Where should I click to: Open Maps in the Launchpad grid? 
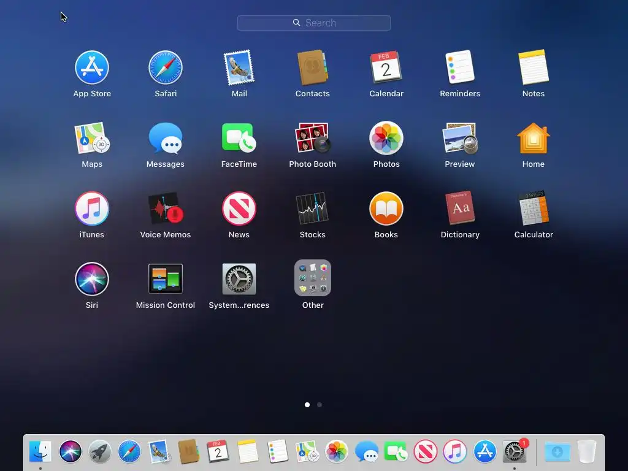click(92, 138)
